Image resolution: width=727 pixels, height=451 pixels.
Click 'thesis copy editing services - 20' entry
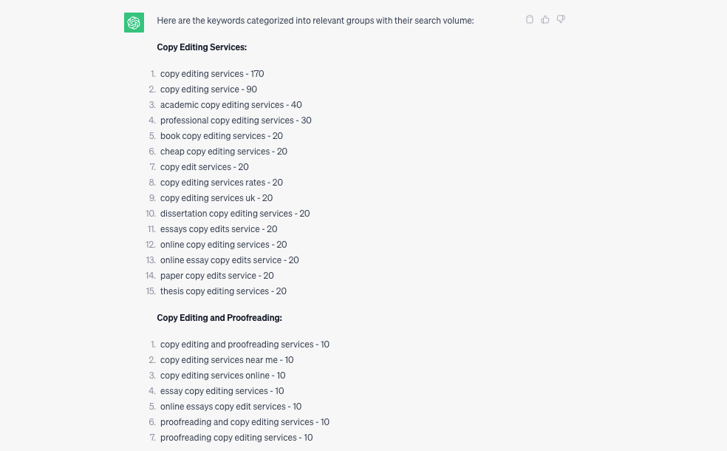coord(223,291)
